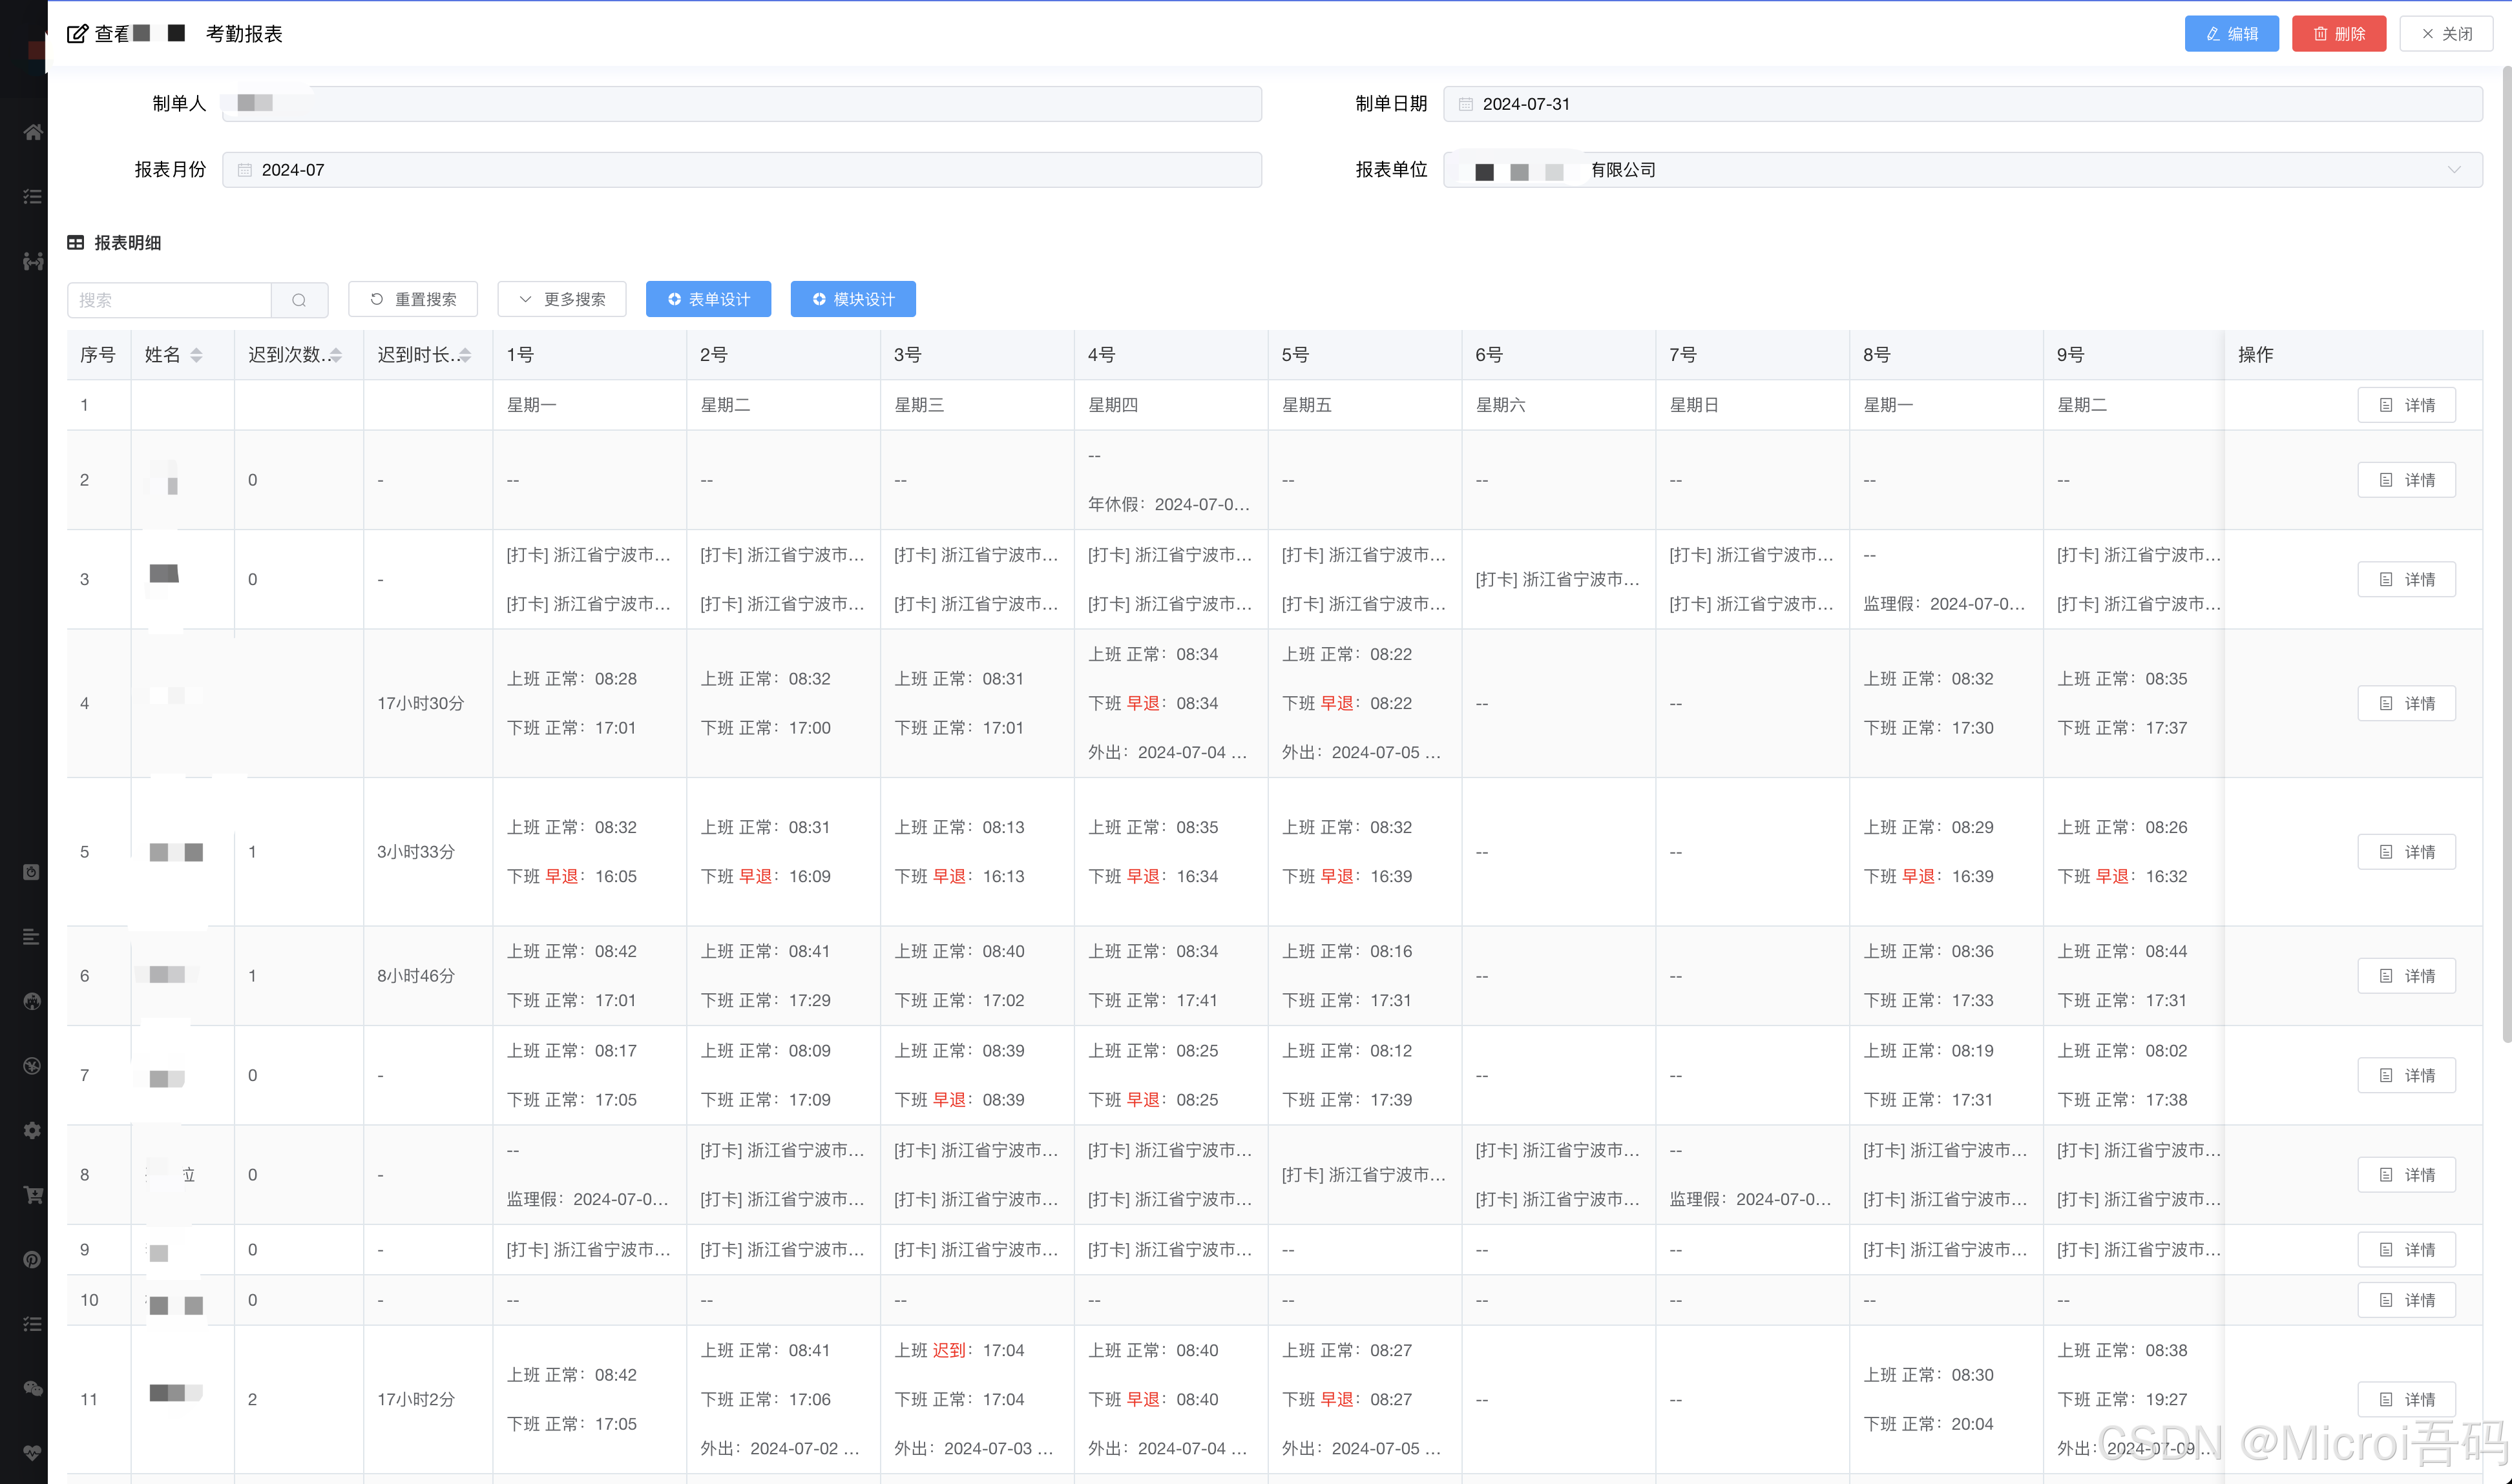Click the heartbeat icon in sidebar
Screen dimensions: 2512x1484
(32, 1452)
